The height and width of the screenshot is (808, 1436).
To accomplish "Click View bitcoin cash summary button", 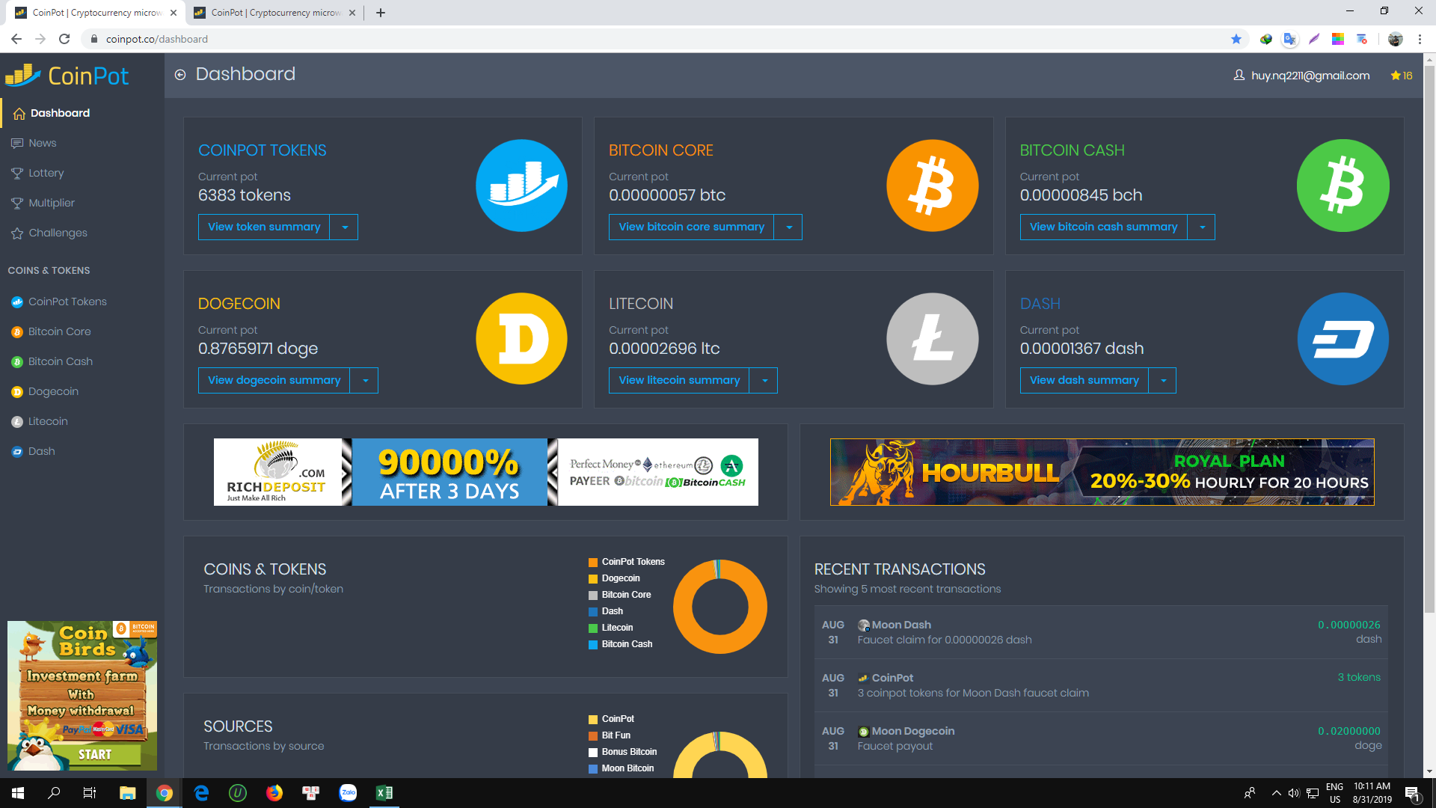I will (x=1103, y=227).
